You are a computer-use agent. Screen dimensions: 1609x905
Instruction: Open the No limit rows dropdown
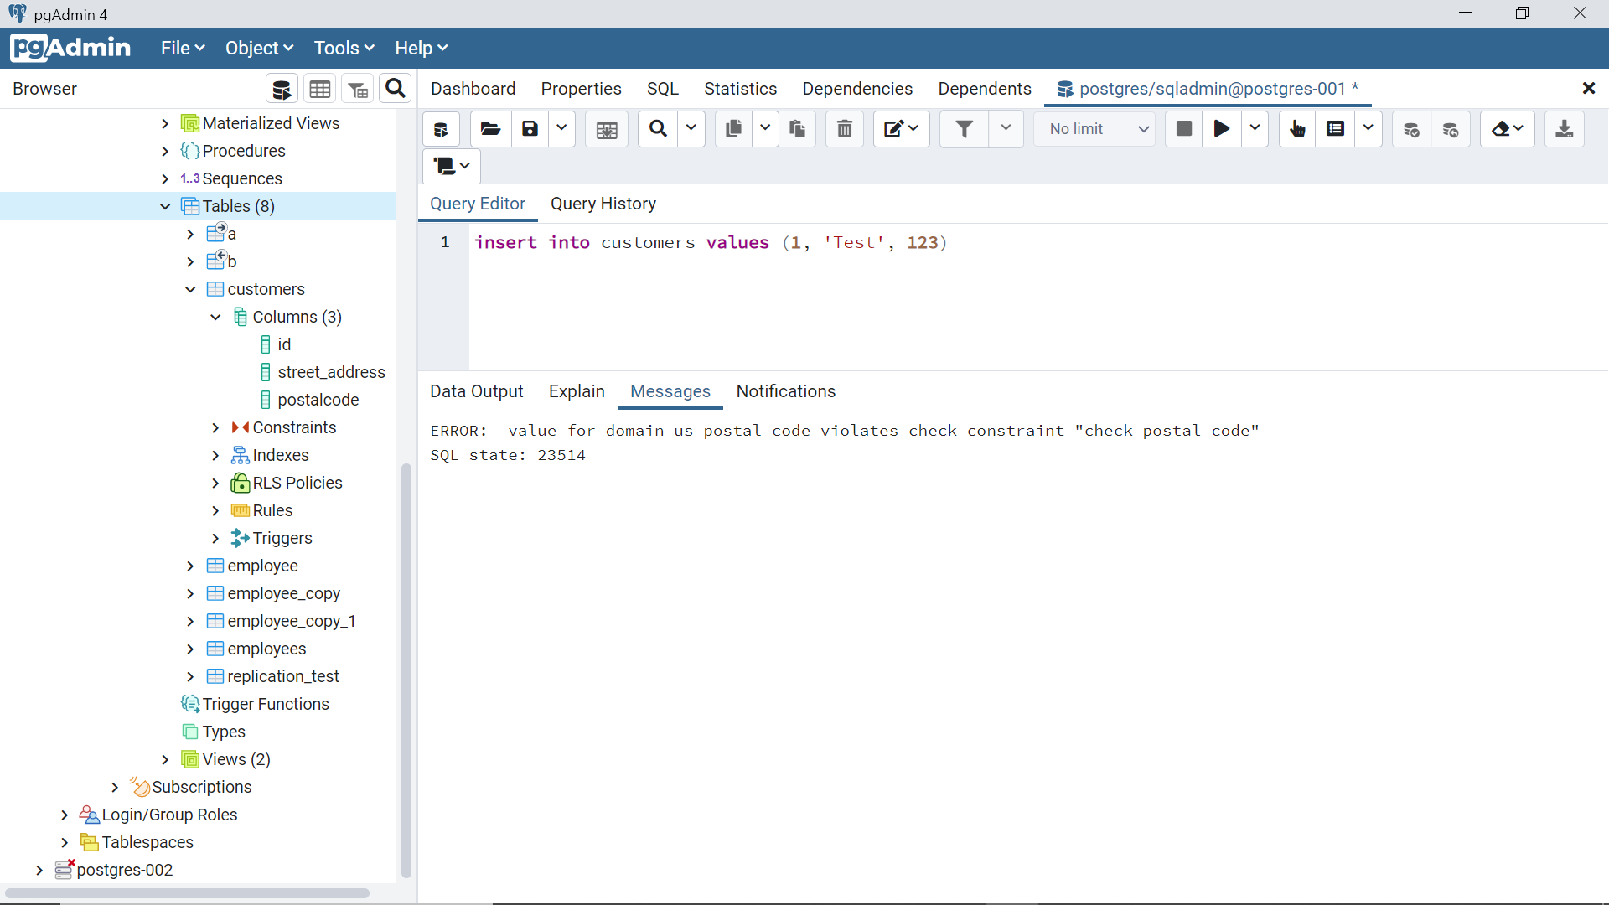(1096, 129)
